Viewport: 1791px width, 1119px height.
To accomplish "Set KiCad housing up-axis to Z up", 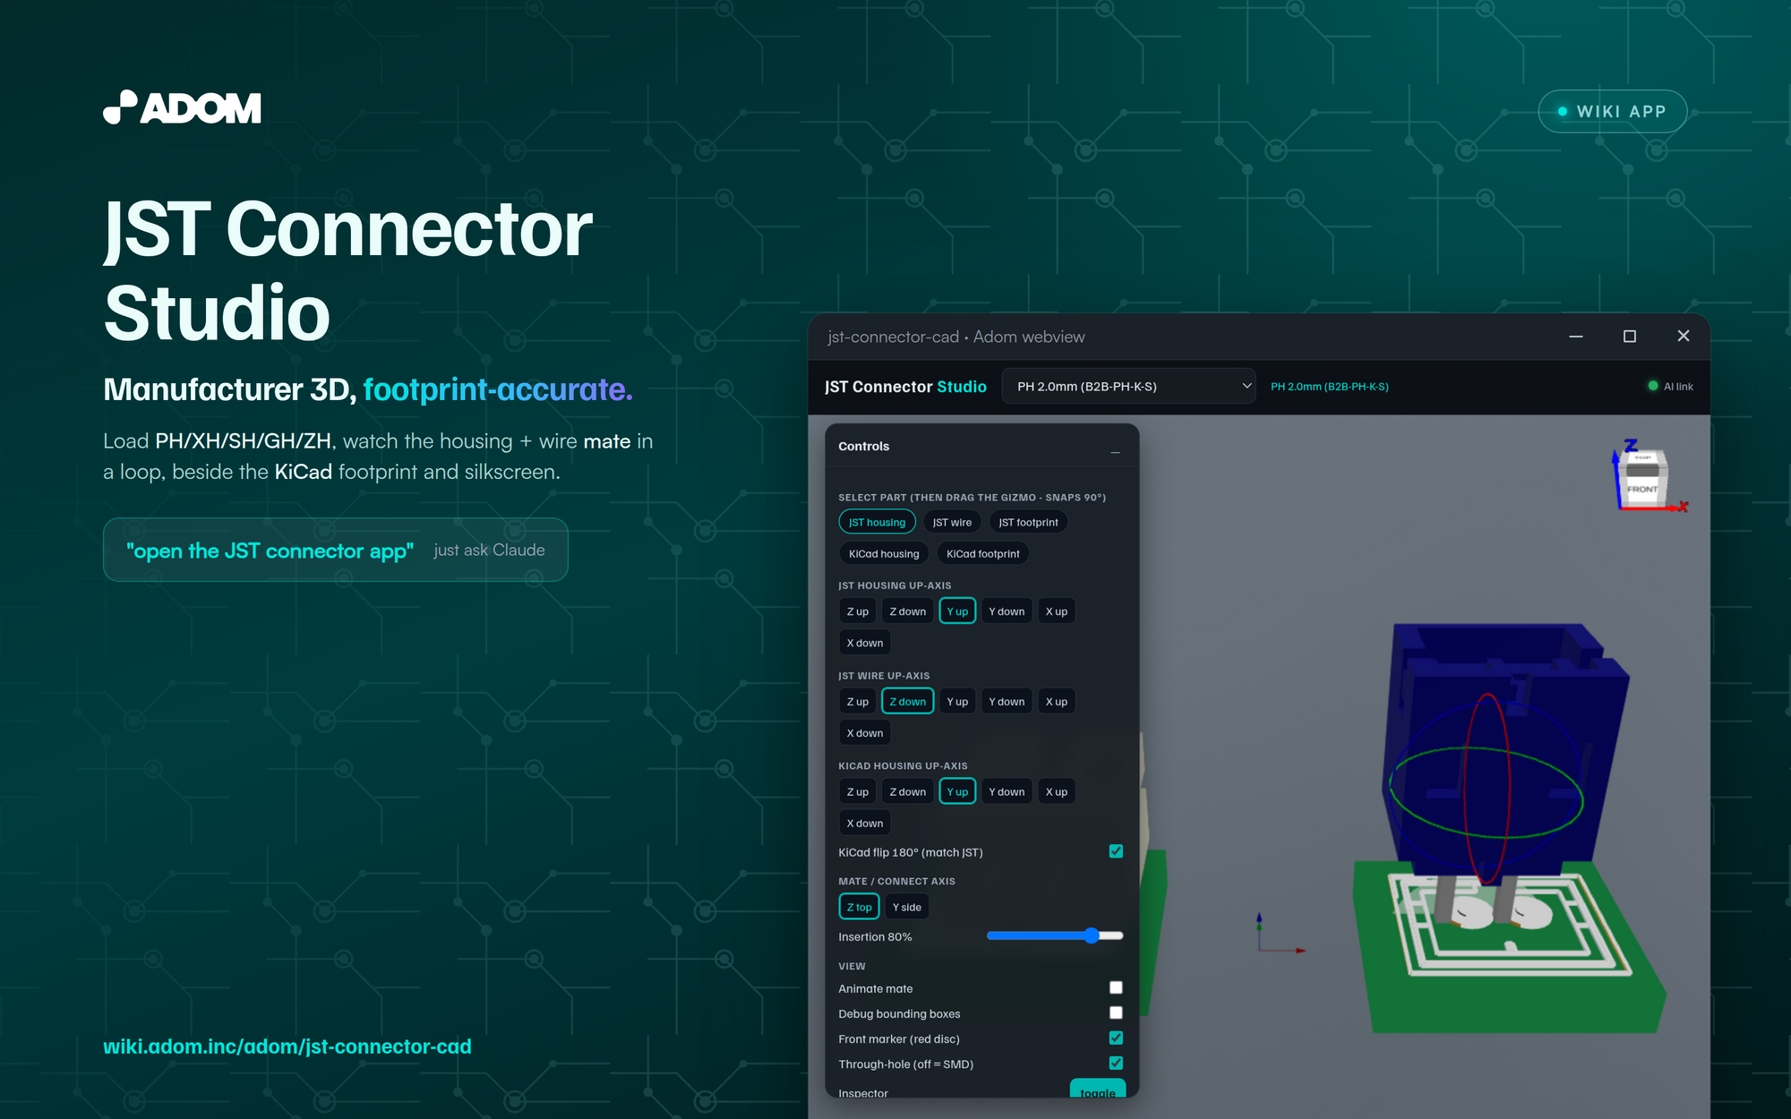I will pyautogui.click(x=857, y=791).
